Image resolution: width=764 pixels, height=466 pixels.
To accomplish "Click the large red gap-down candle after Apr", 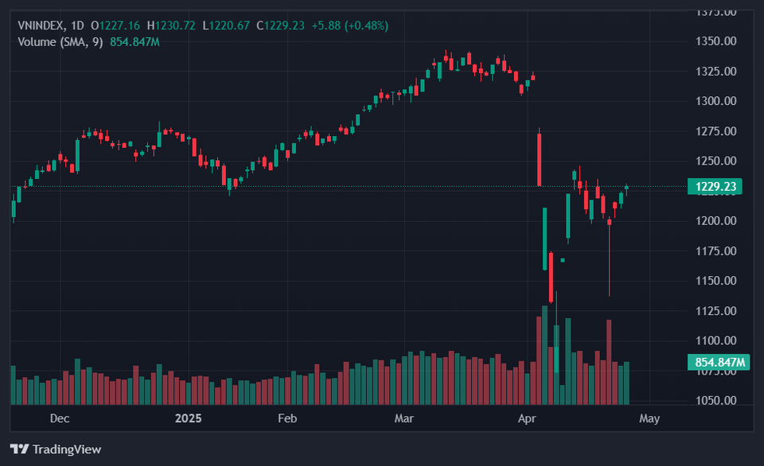I will point(539,159).
